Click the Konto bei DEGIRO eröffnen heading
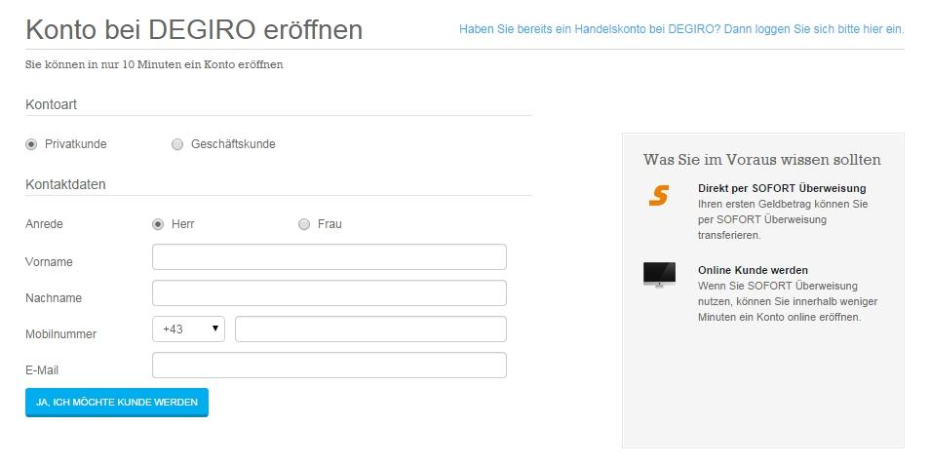The image size is (930, 464). click(x=194, y=29)
